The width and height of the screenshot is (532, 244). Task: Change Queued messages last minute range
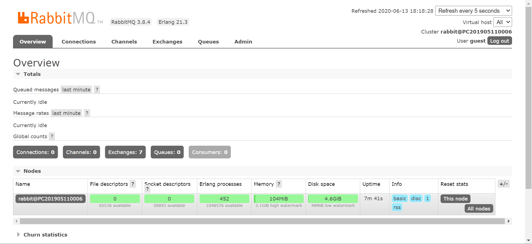click(x=76, y=89)
